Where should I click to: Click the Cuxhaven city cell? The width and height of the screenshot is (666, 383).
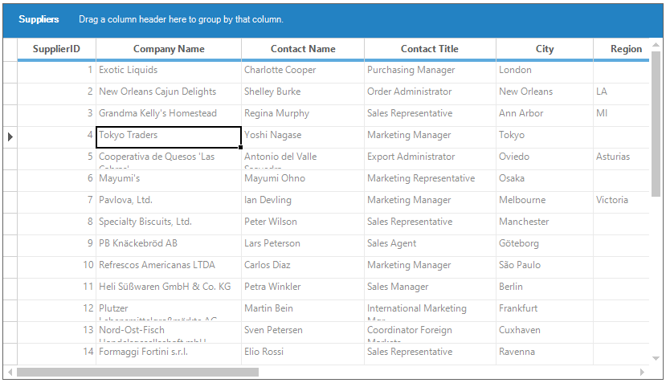pyautogui.click(x=545, y=332)
